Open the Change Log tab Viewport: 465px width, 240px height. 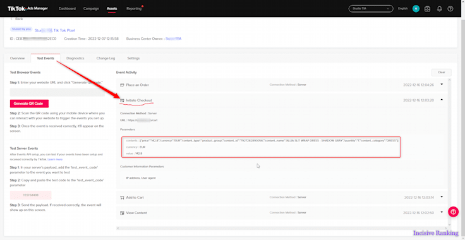pyautogui.click(x=106, y=58)
